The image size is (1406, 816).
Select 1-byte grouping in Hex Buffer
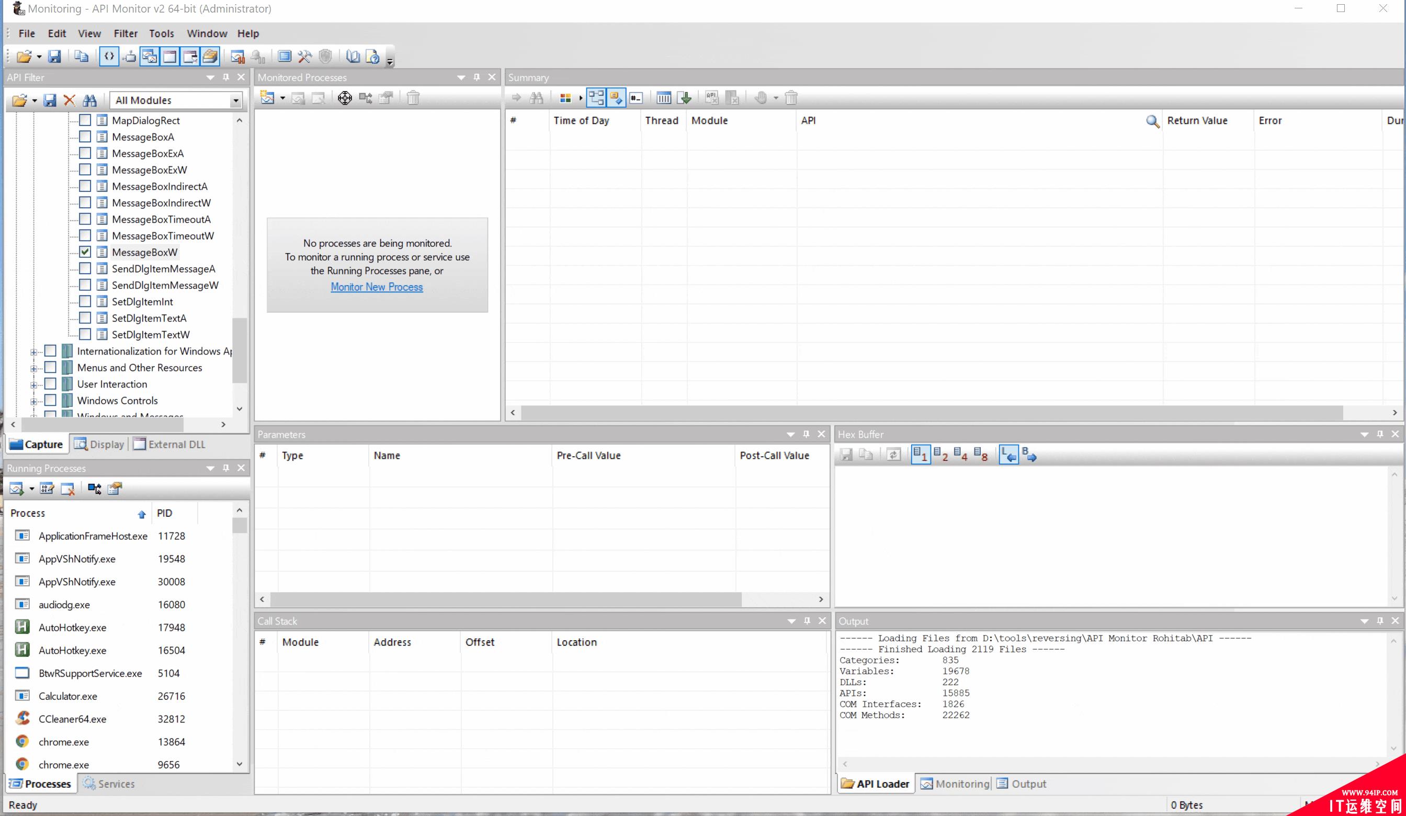pyautogui.click(x=921, y=455)
